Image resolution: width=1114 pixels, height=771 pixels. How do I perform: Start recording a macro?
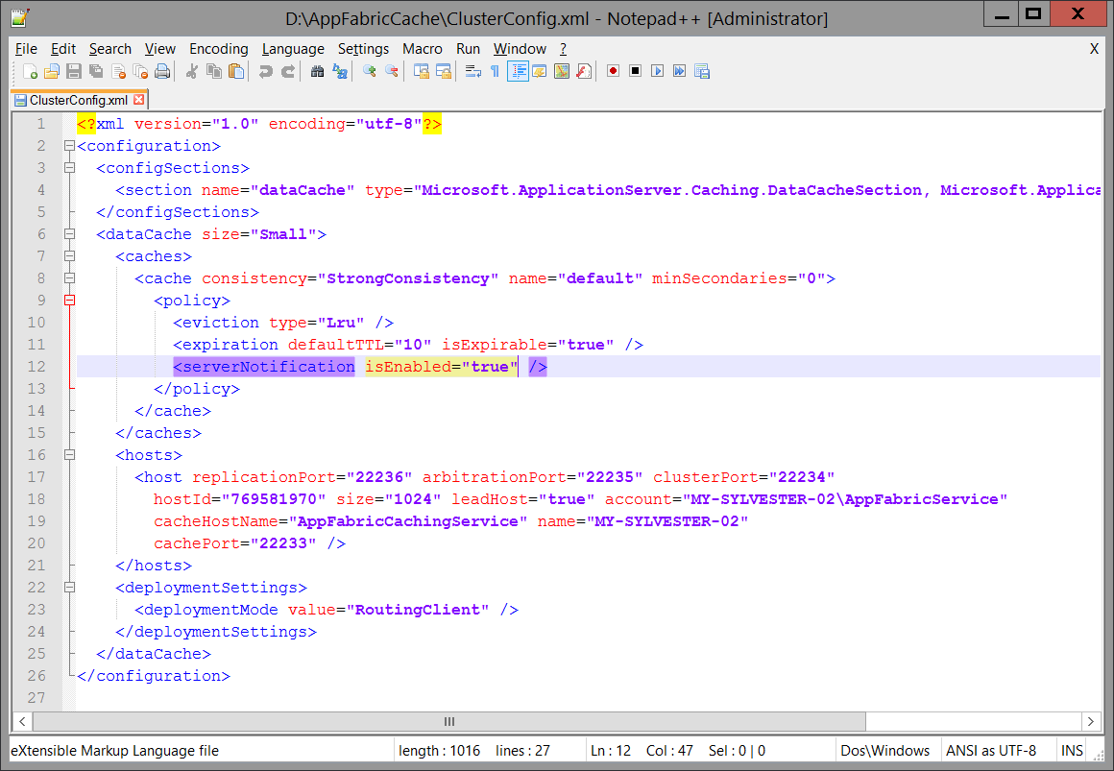click(611, 70)
